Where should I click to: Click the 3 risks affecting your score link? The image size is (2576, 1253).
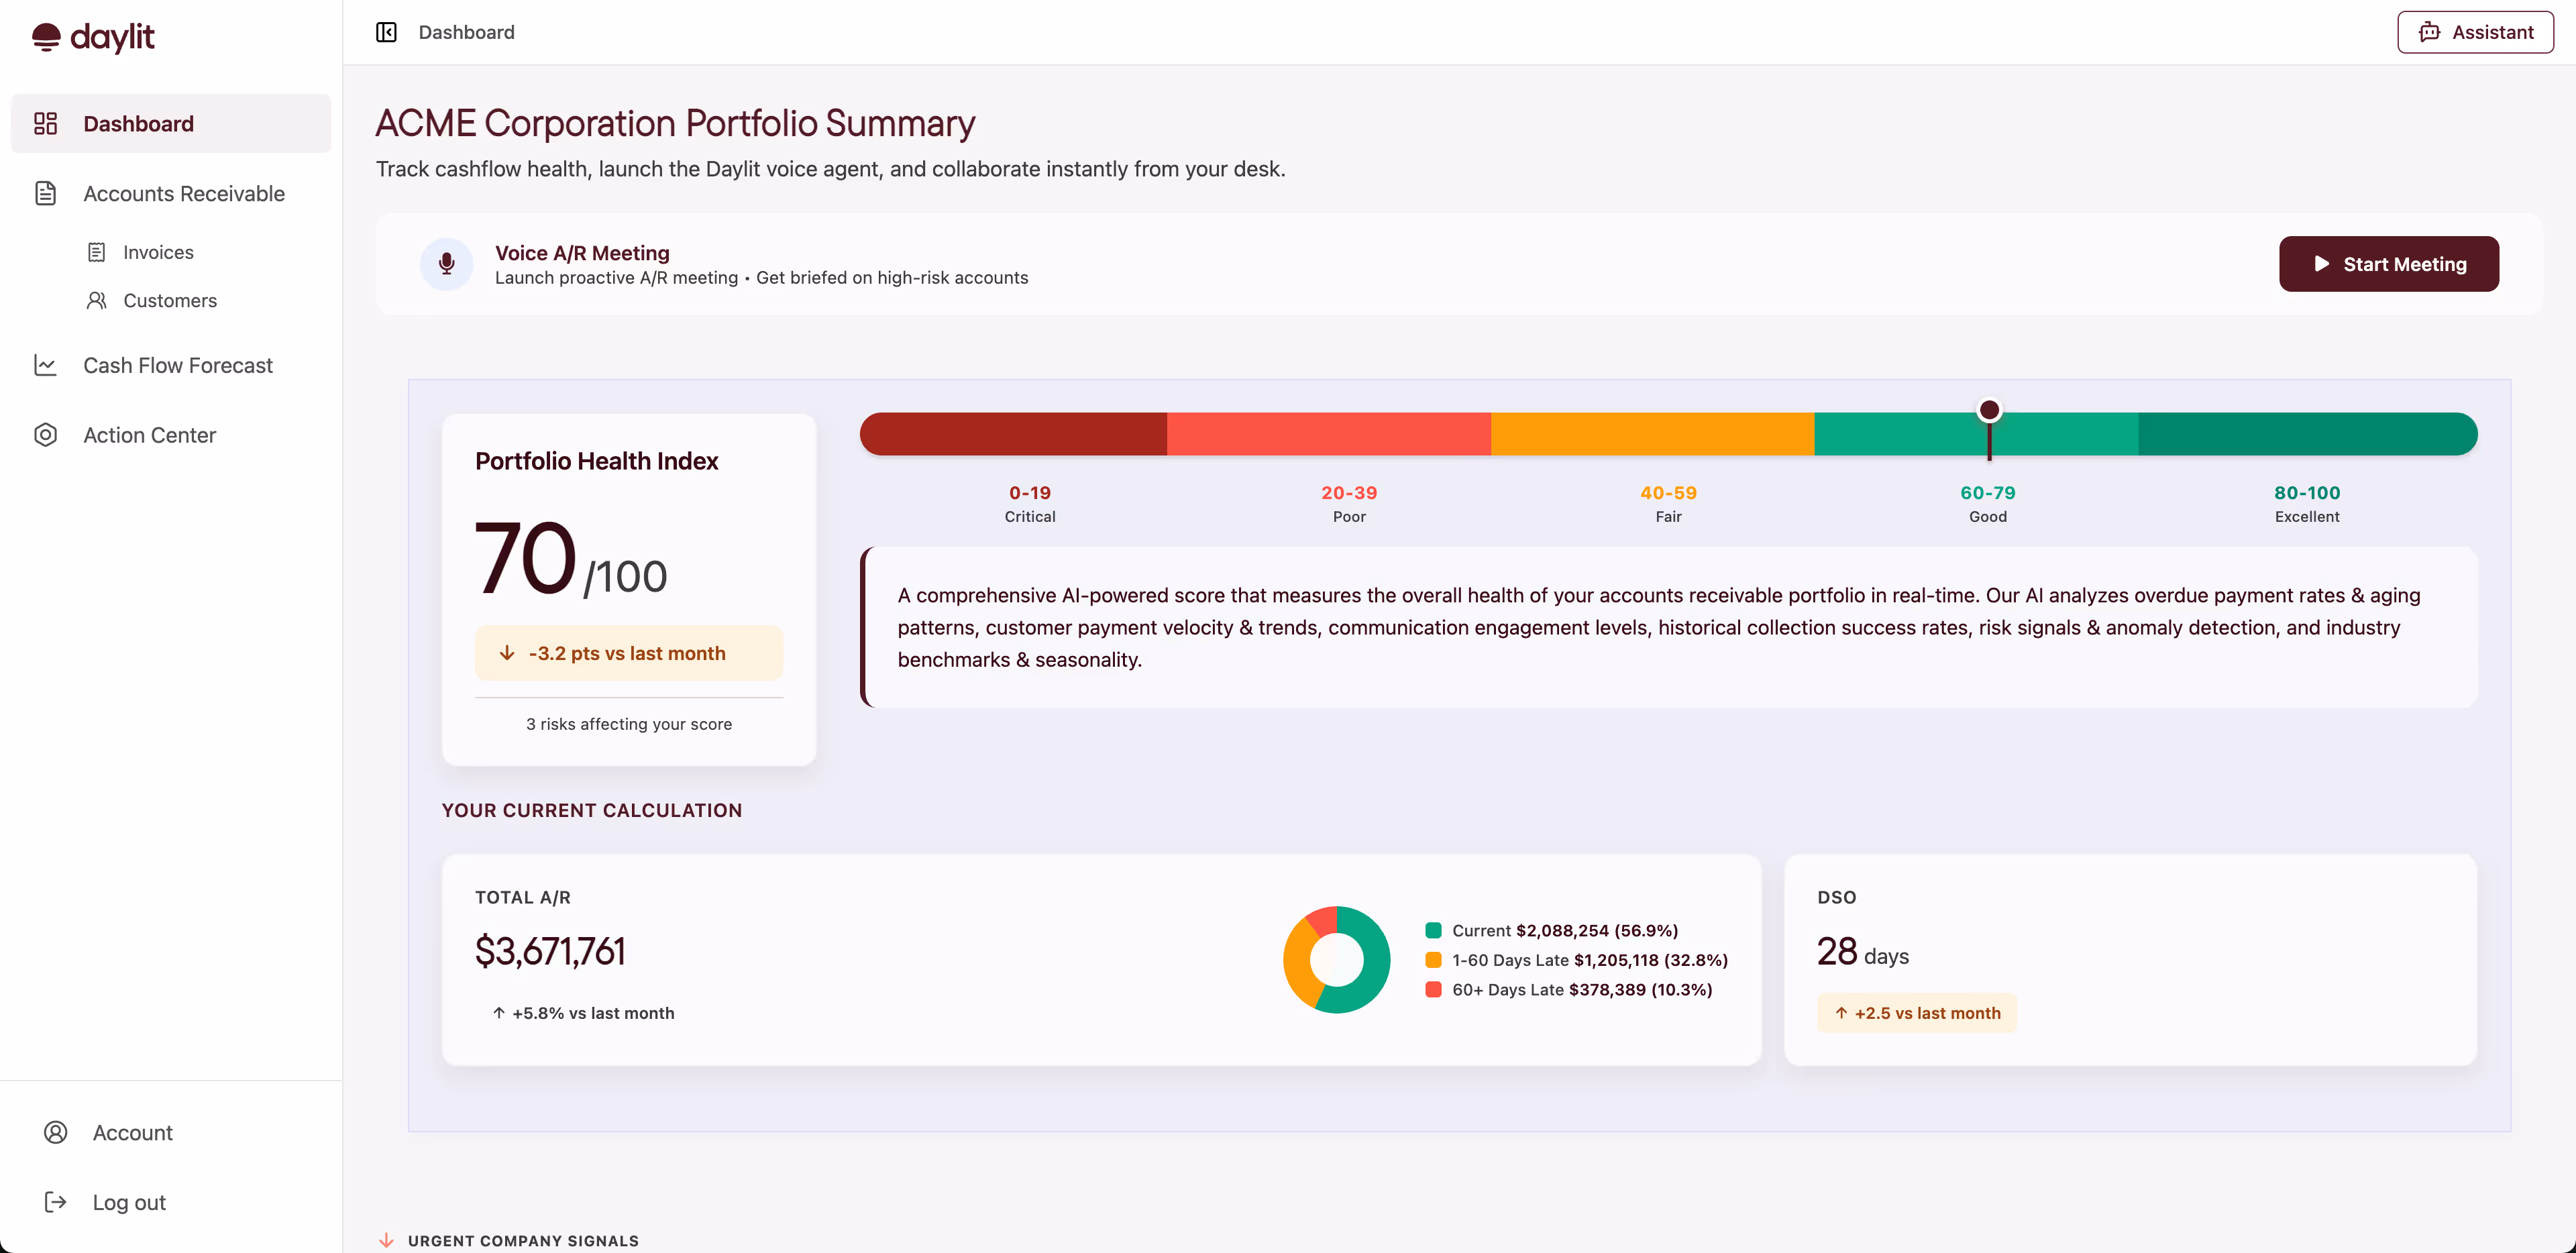(x=628, y=724)
